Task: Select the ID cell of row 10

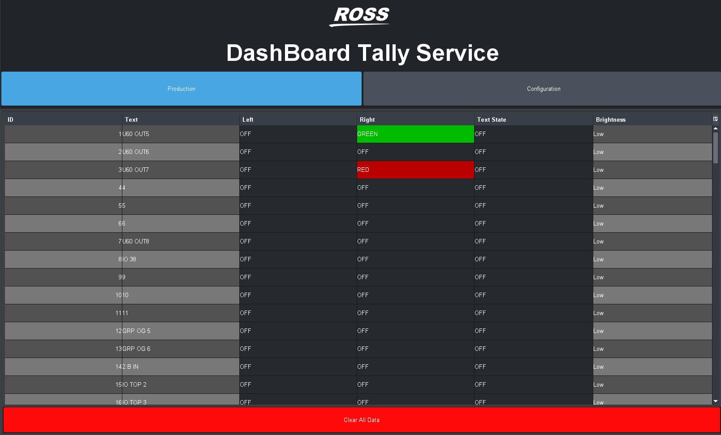Action: 63,295
